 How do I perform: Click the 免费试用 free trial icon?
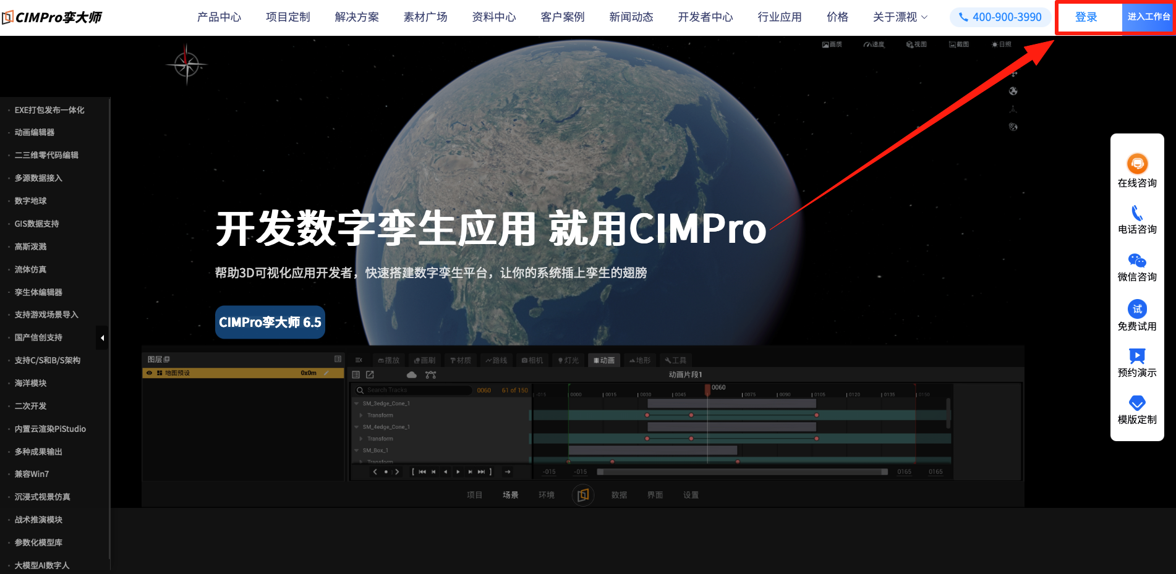click(1137, 309)
